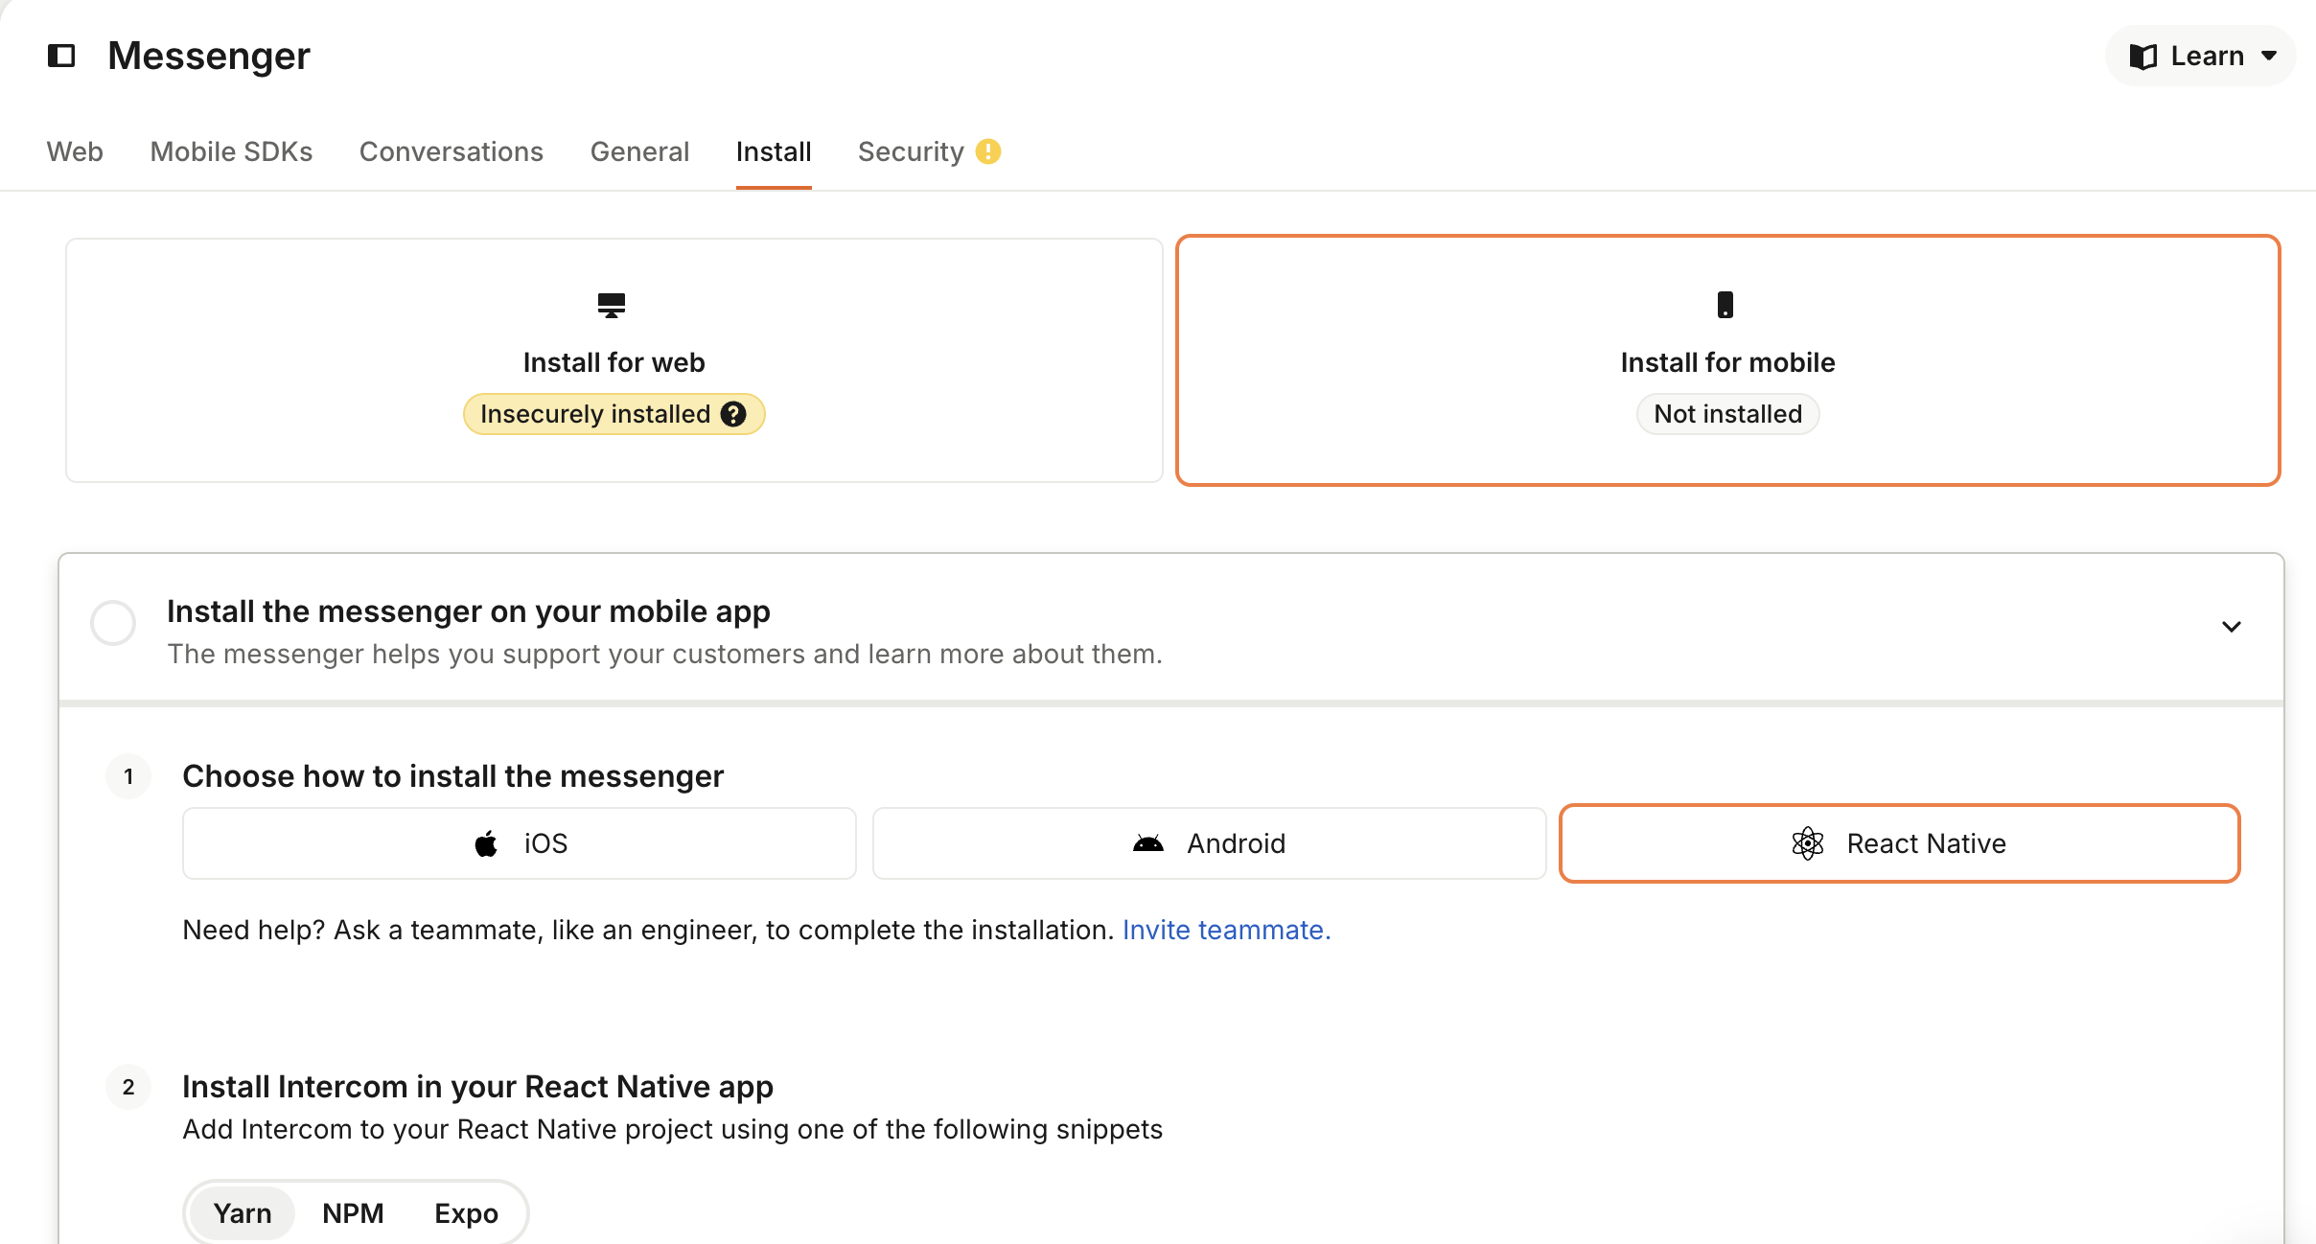Collapse the Install the messenger section chevron
2316x1244 pixels.
coord(2232,627)
